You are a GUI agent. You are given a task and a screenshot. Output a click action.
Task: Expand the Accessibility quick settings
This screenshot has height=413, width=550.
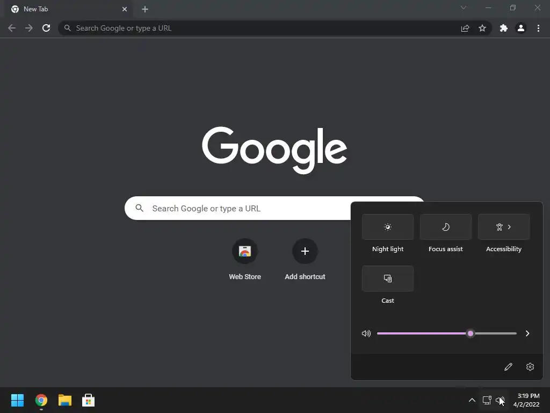pyautogui.click(x=504, y=227)
